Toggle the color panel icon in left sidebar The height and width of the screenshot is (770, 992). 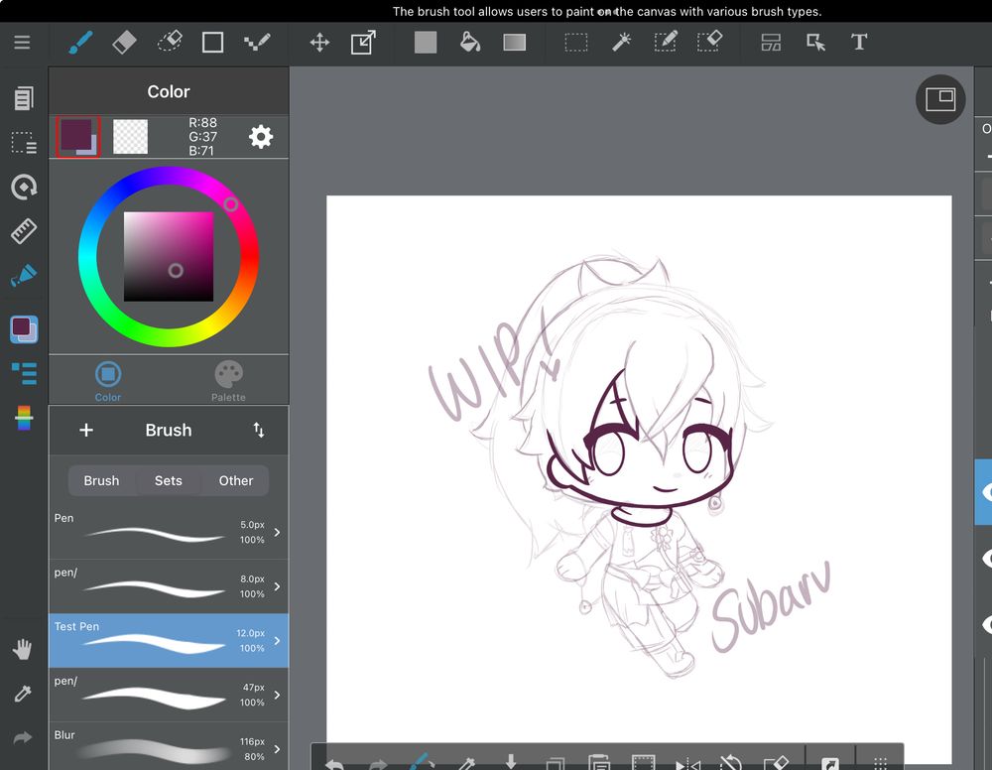coord(24,329)
